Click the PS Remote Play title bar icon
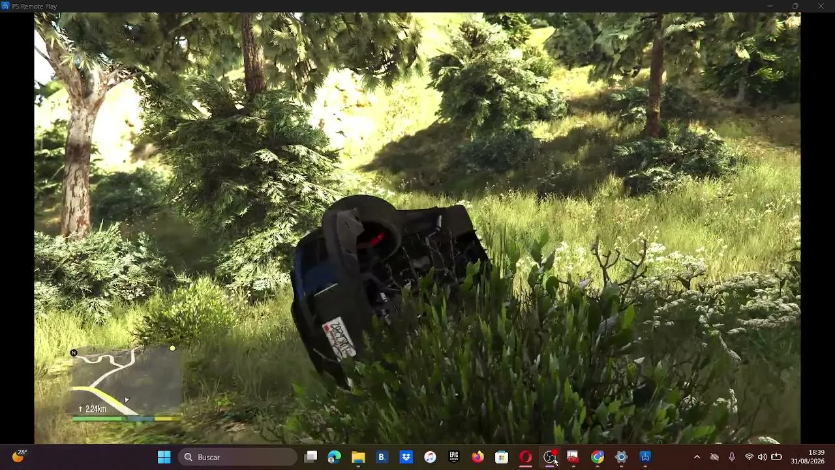835x470 pixels. tap(5, 6)
